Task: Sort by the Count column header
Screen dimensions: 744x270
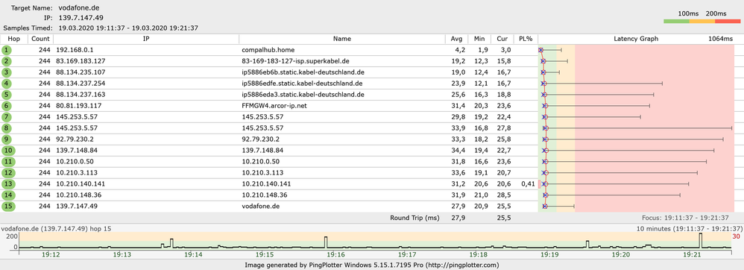Action: (40, 39)
